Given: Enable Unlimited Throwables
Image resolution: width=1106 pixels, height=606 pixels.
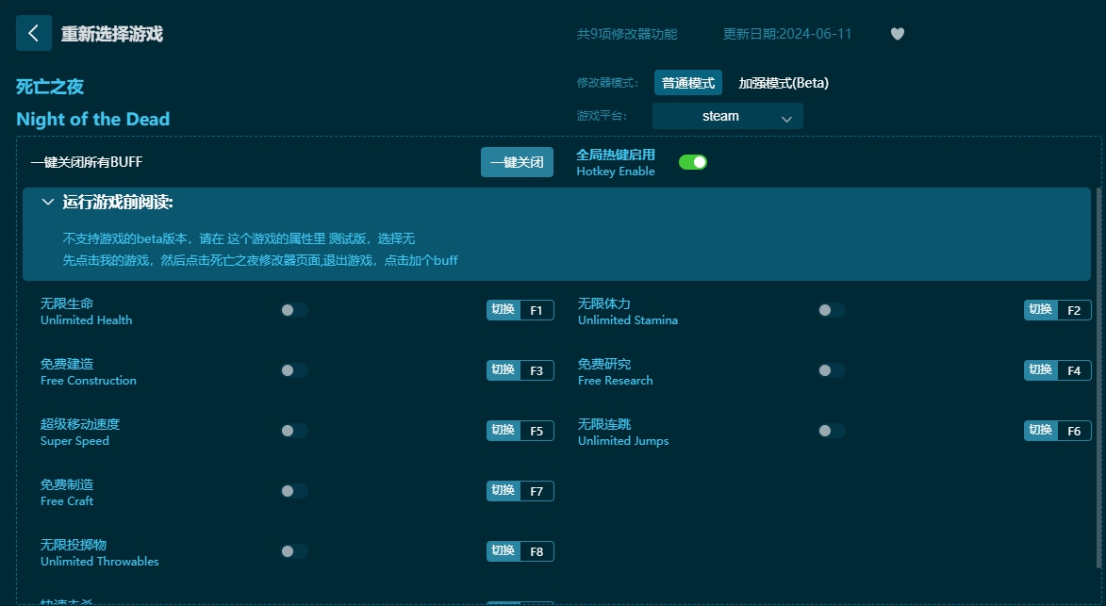Looking at the screenshot, I should (x=293, y=550).
